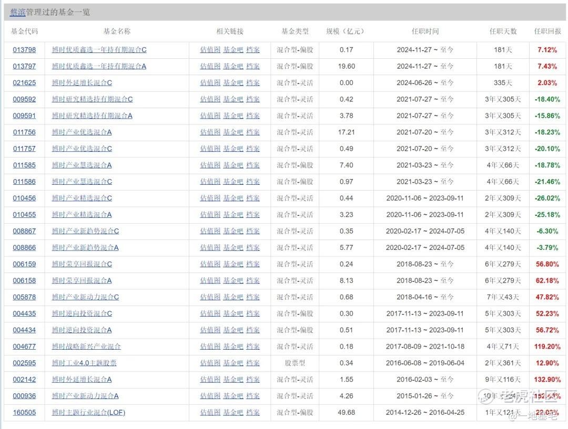Open 基金吧 link in row 013797
The width and height of the screenshot is (568, 429).
pyautogui.click(x=233, y=66)
